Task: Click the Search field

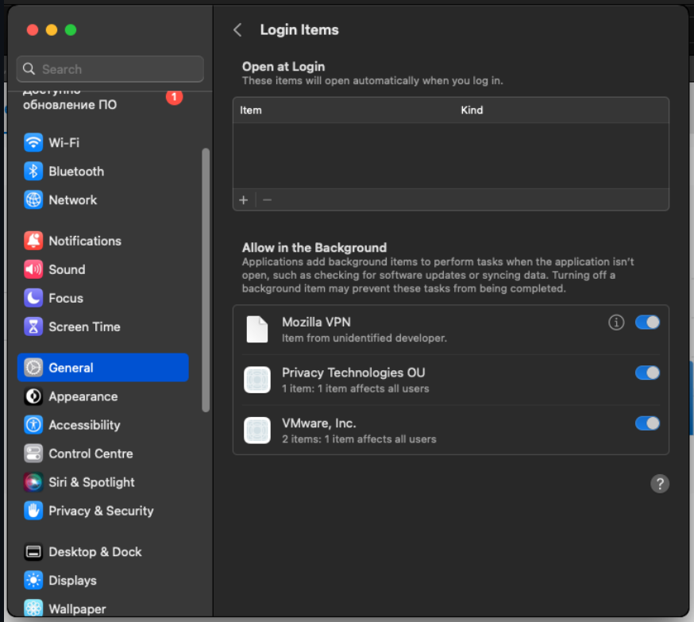Action: (x=111, y=69)
